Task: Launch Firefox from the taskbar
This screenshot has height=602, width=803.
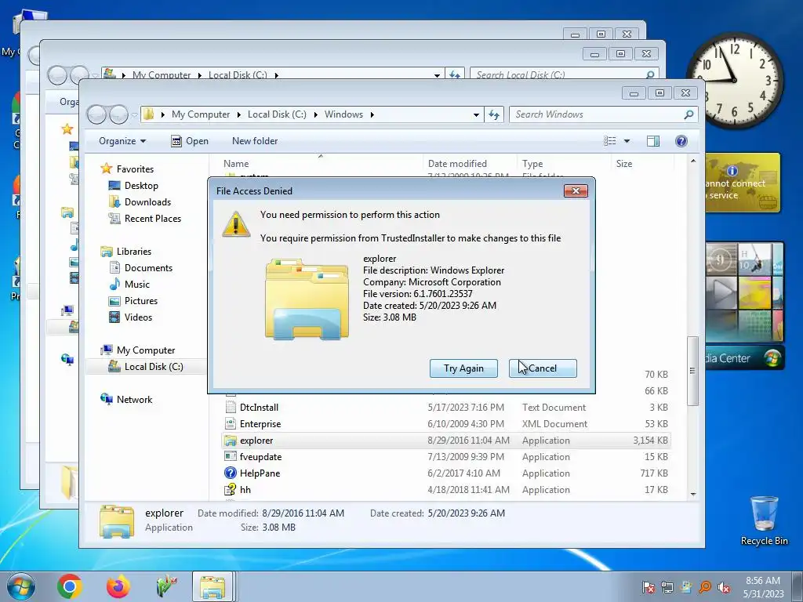Action: (118, 586)
